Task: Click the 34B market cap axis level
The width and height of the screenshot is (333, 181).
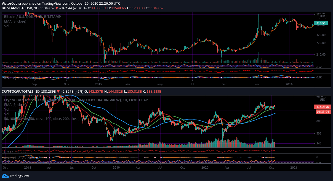Action: (x=319, y=143)
